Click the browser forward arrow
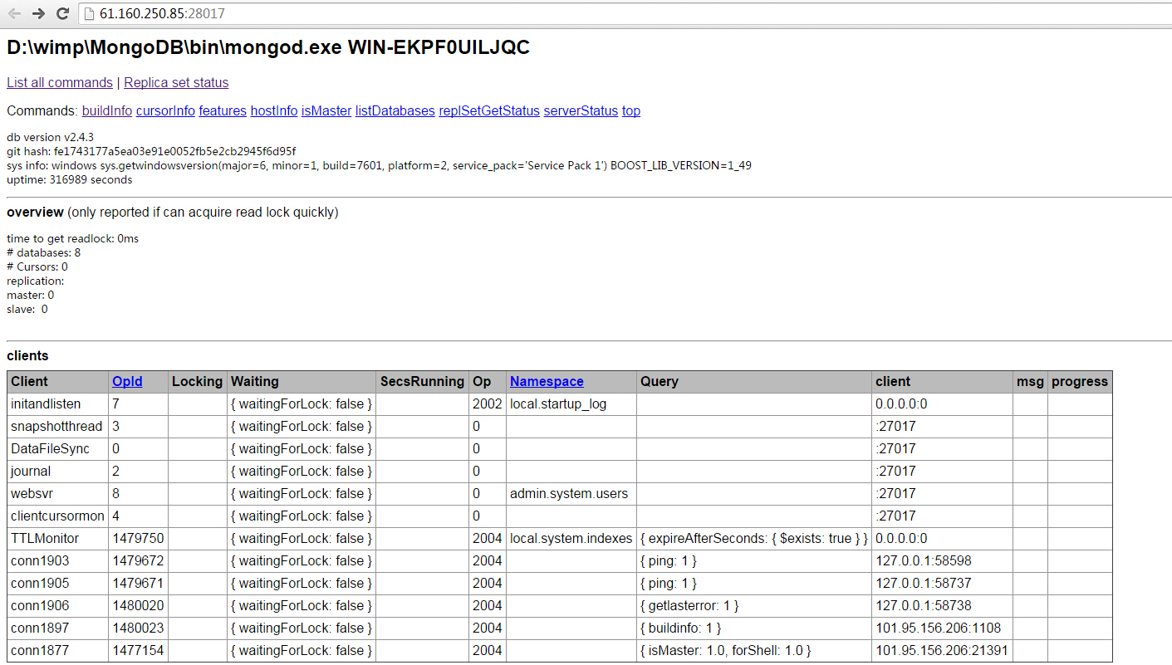 [38, 13]
